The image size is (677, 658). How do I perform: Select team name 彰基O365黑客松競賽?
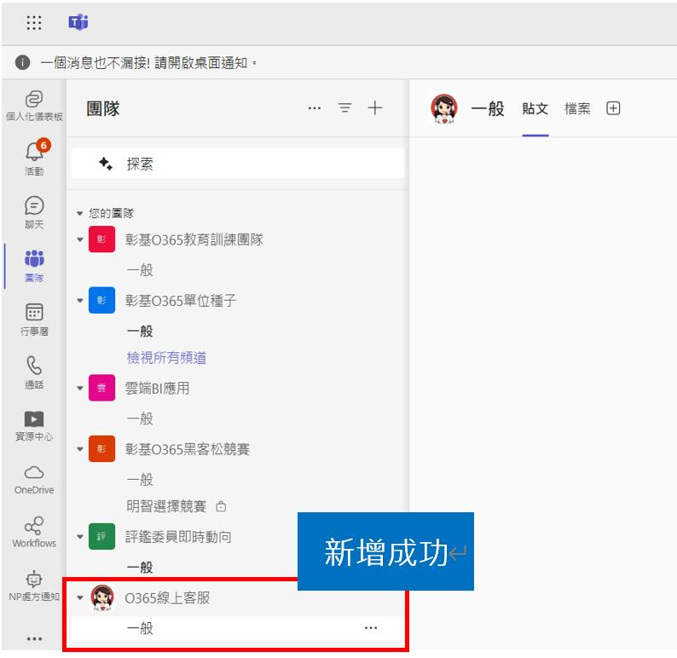(x=188, y=449)
